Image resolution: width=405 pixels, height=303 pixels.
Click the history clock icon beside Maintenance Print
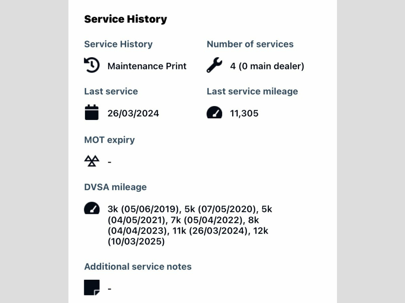click(x=92, y=65)
